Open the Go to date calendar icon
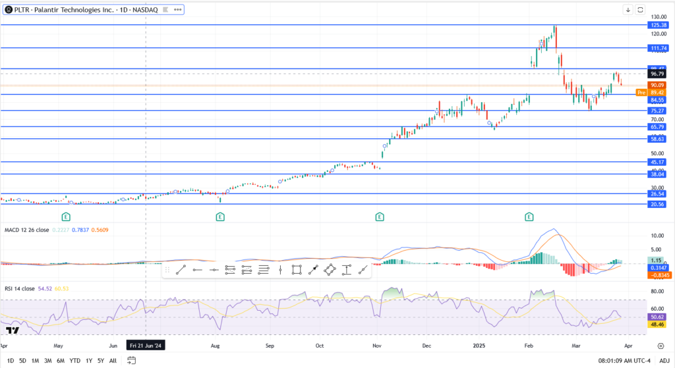This screenshot has height=368, width=675. pos(132,360)
